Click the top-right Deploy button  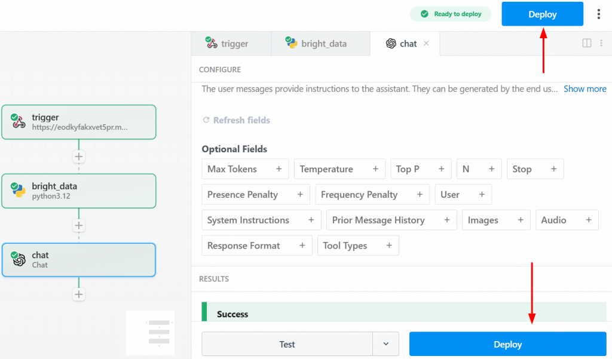click(542, 14)
